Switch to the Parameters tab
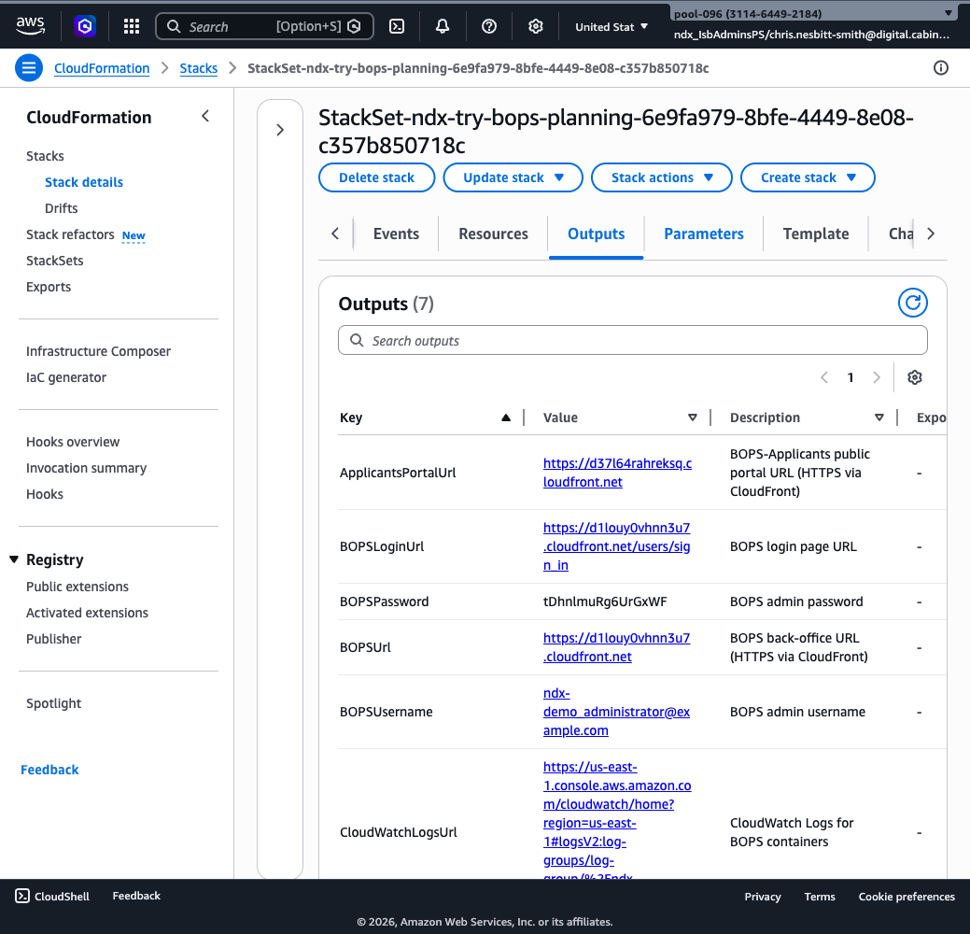 (703, 233)
